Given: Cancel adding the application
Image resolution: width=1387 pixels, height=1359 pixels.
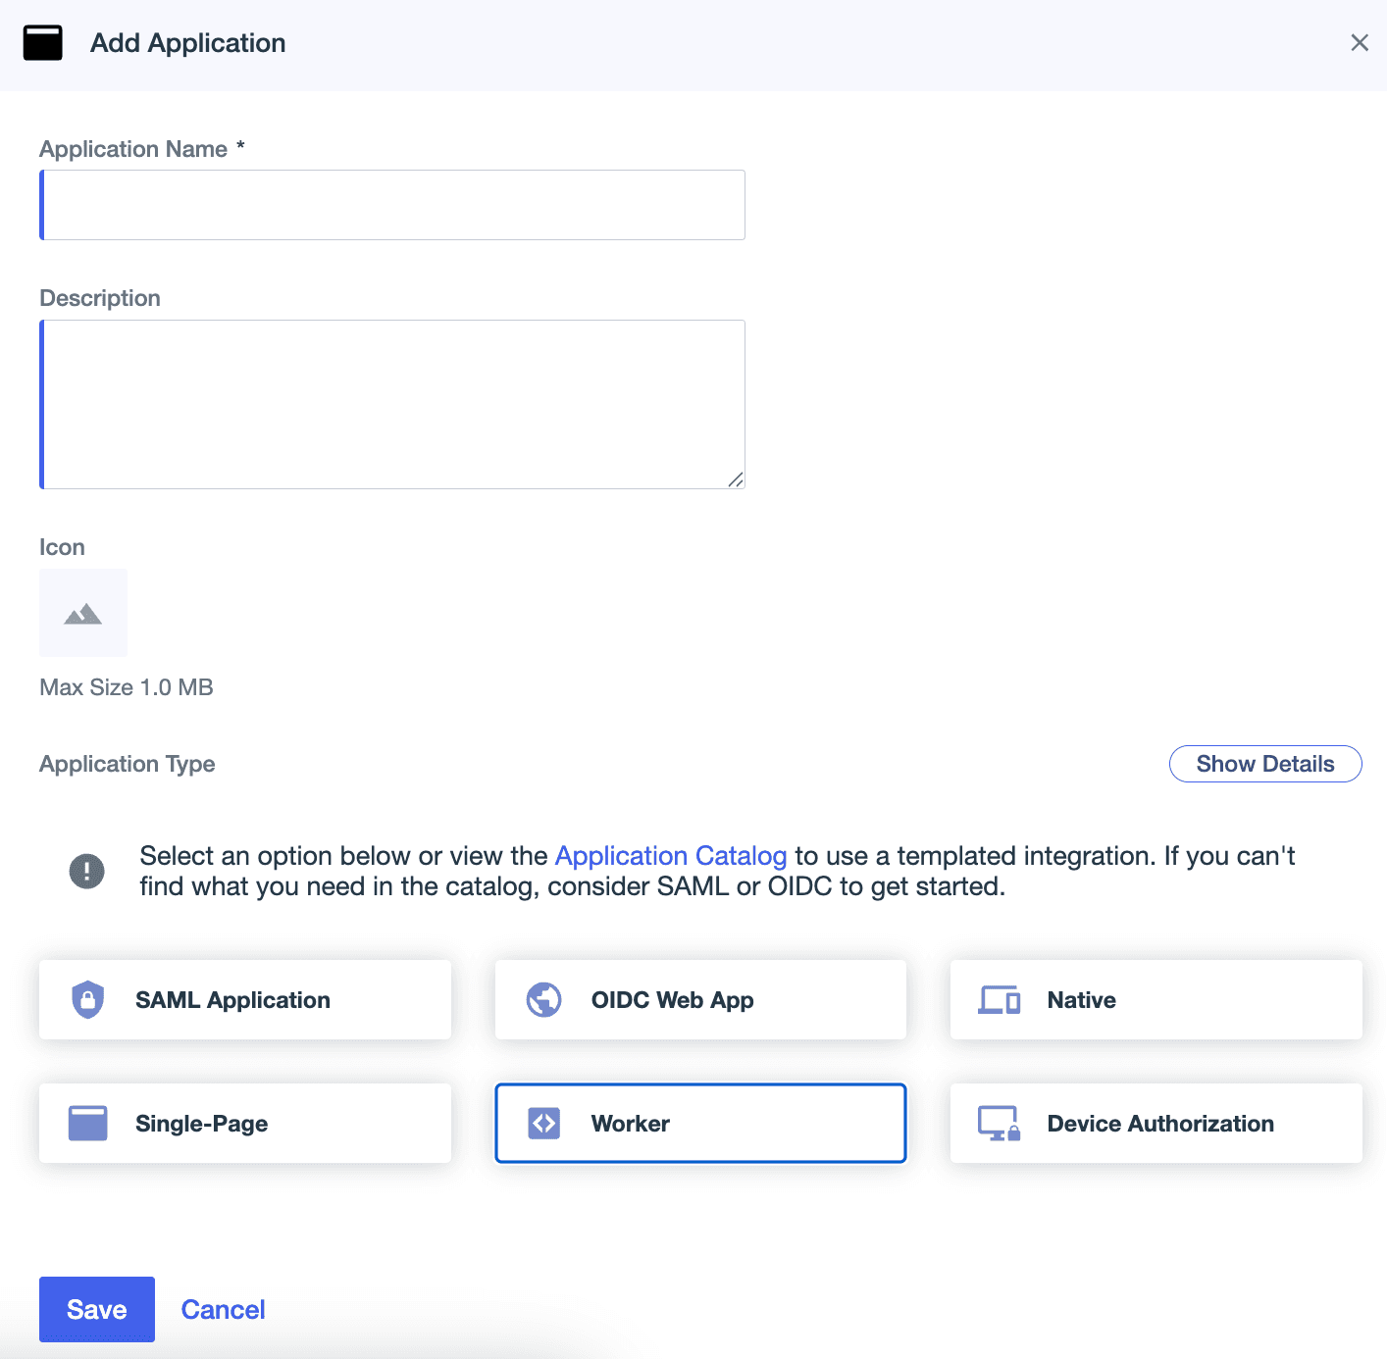Looking at the screenshot, I should [223, 1309].
